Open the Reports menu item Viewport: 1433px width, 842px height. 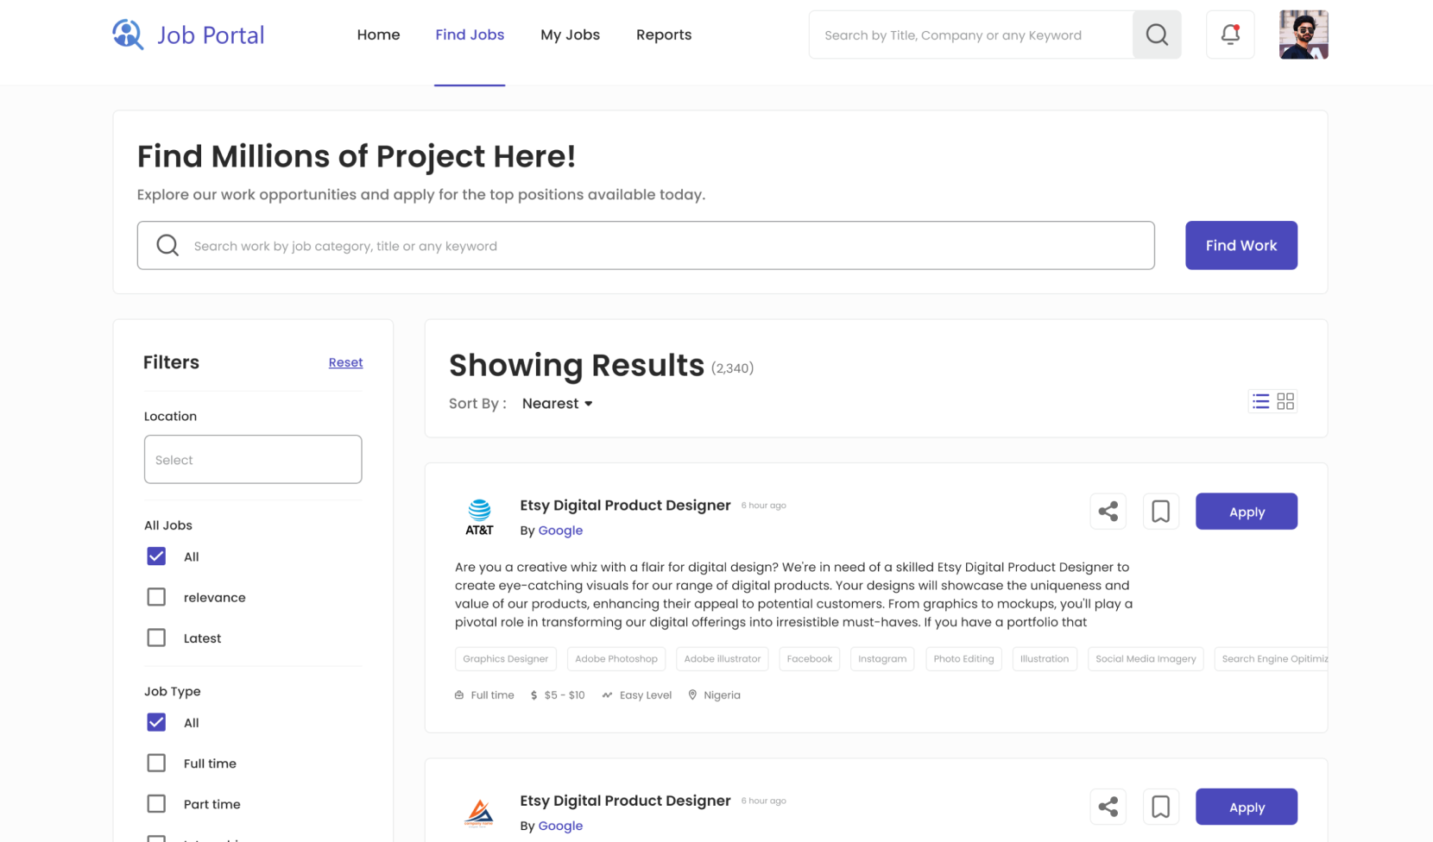tap(663, 35)
